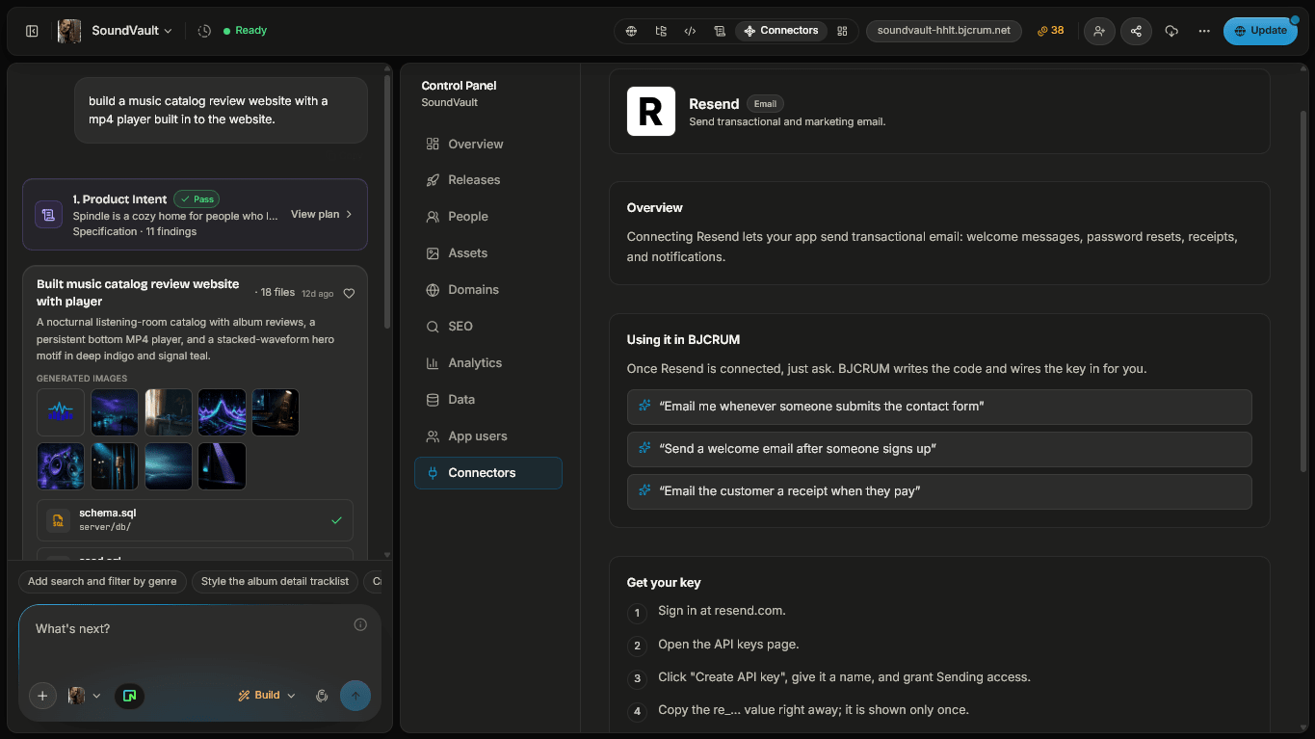Open Analytics in Control Panel sidebar
Image resolution: width=1315 pixels, height=739 pixels.
[487, 363]
